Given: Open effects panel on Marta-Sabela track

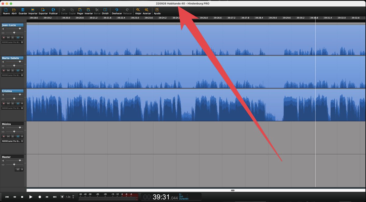Looking at the screenshot, I should [x=18, y=70].
